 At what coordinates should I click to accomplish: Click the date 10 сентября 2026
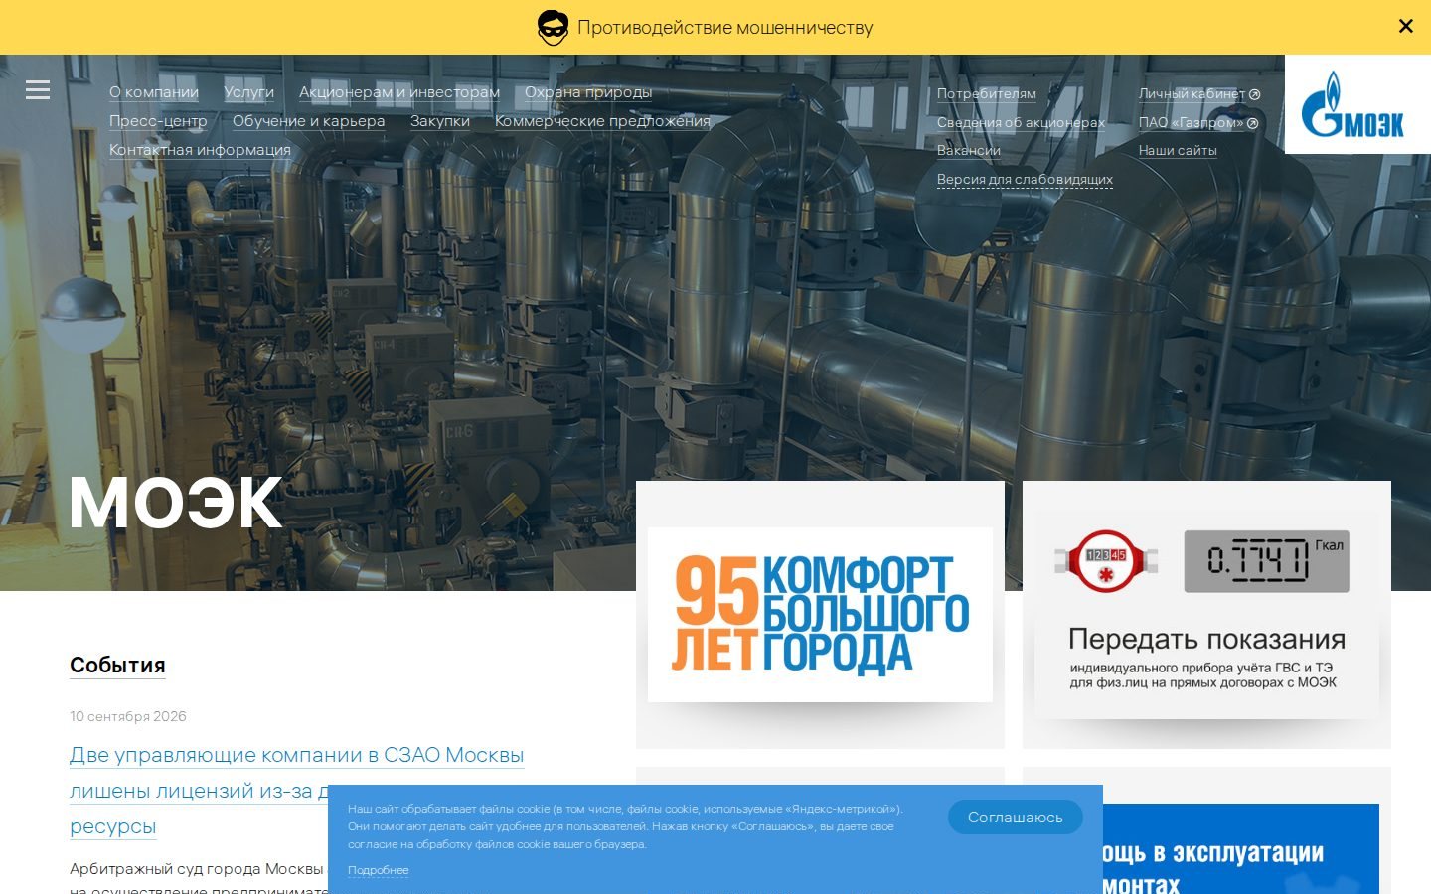coord(128,716)
